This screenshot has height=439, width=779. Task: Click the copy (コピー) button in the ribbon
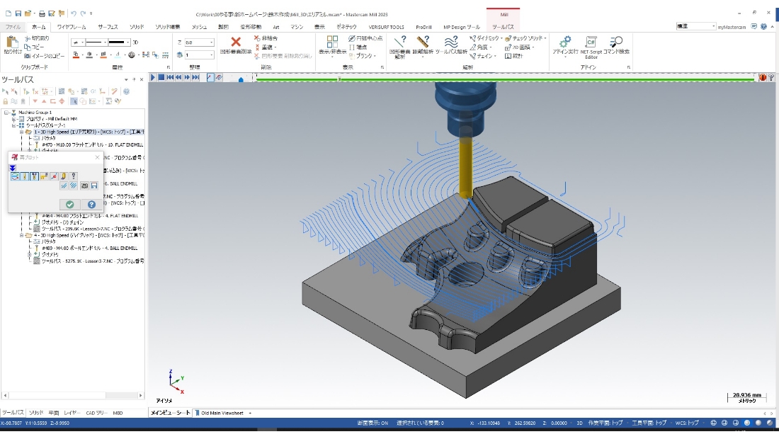coord(34,47)
